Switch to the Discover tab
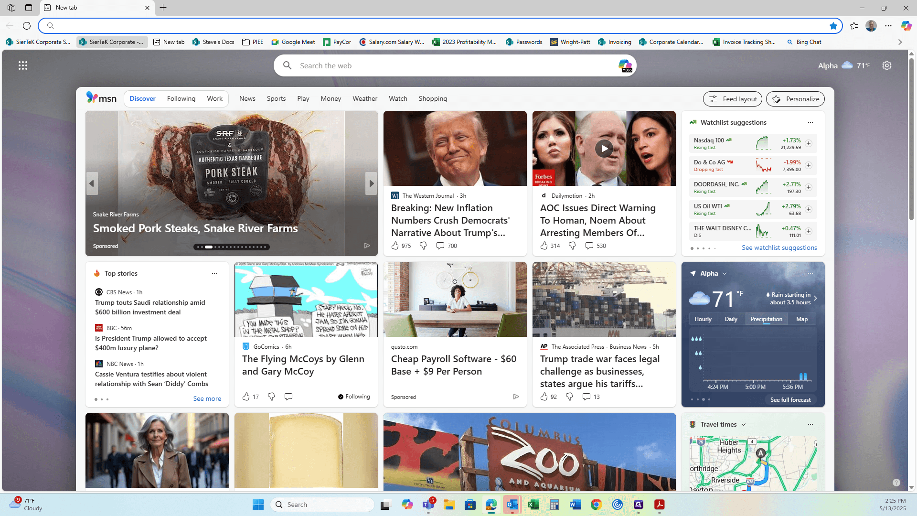Viewport: 917px width, 516px height. [142, 98]
